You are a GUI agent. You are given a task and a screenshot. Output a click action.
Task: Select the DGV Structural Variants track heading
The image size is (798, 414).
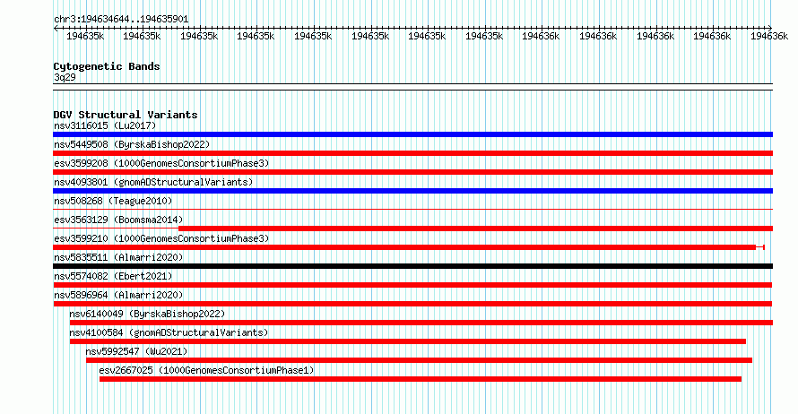point(126,115)
